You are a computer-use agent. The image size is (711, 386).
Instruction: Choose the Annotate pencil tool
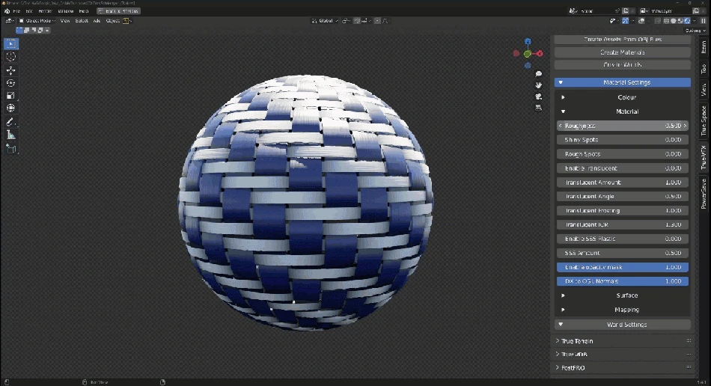tap(11, 121)
